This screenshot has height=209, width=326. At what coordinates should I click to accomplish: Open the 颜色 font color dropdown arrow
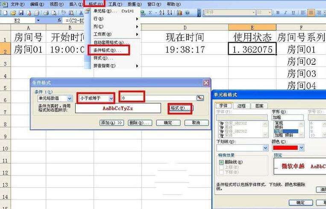pos(301,148)
